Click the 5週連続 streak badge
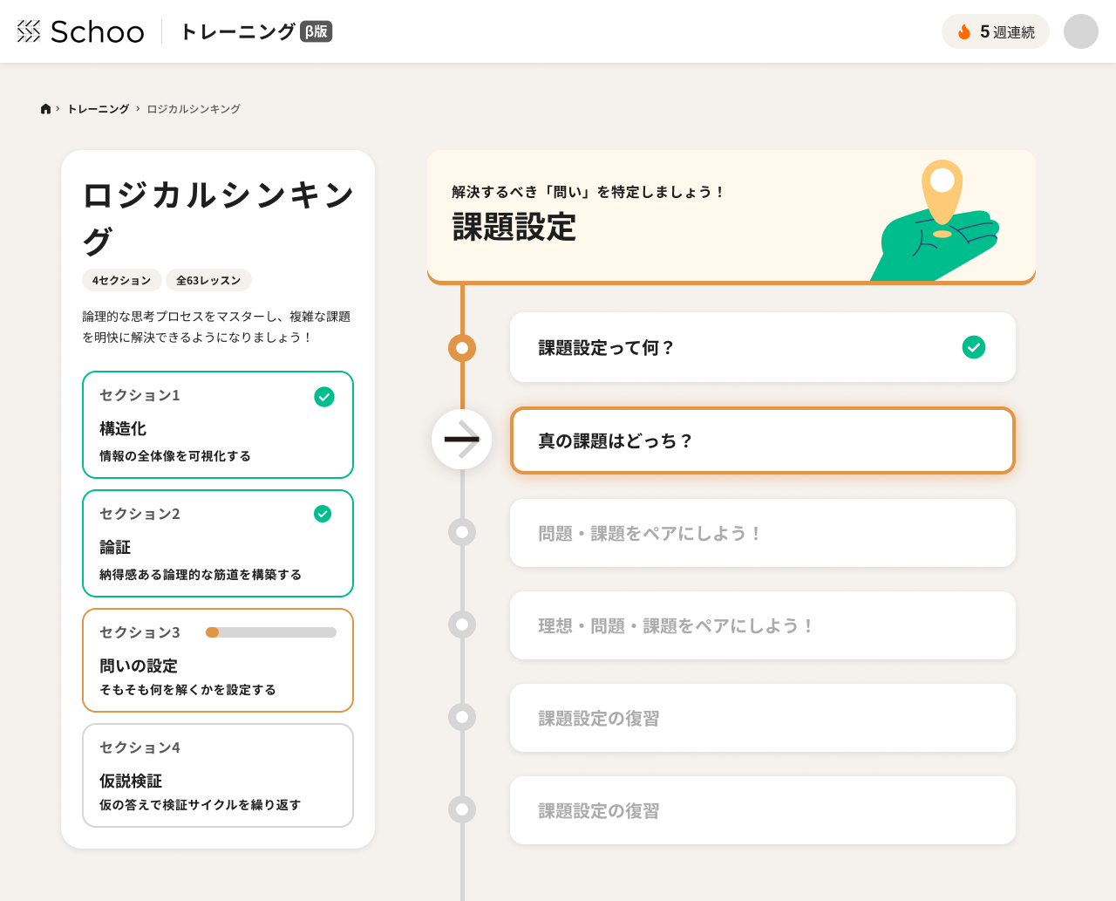This screenshot has width=1116, height=901. tap(995, 32)
